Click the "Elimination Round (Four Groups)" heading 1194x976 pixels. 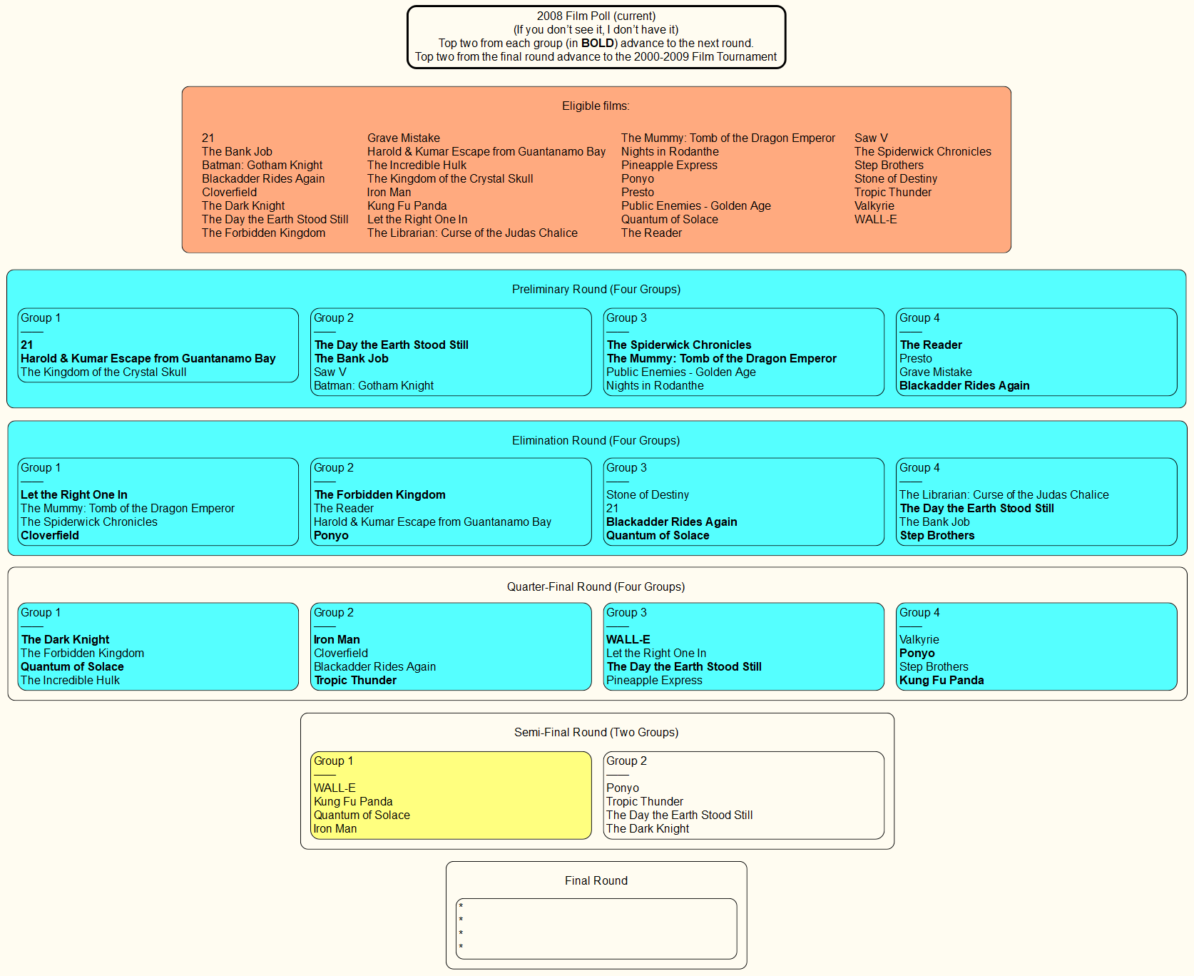(x=596, y=441)
